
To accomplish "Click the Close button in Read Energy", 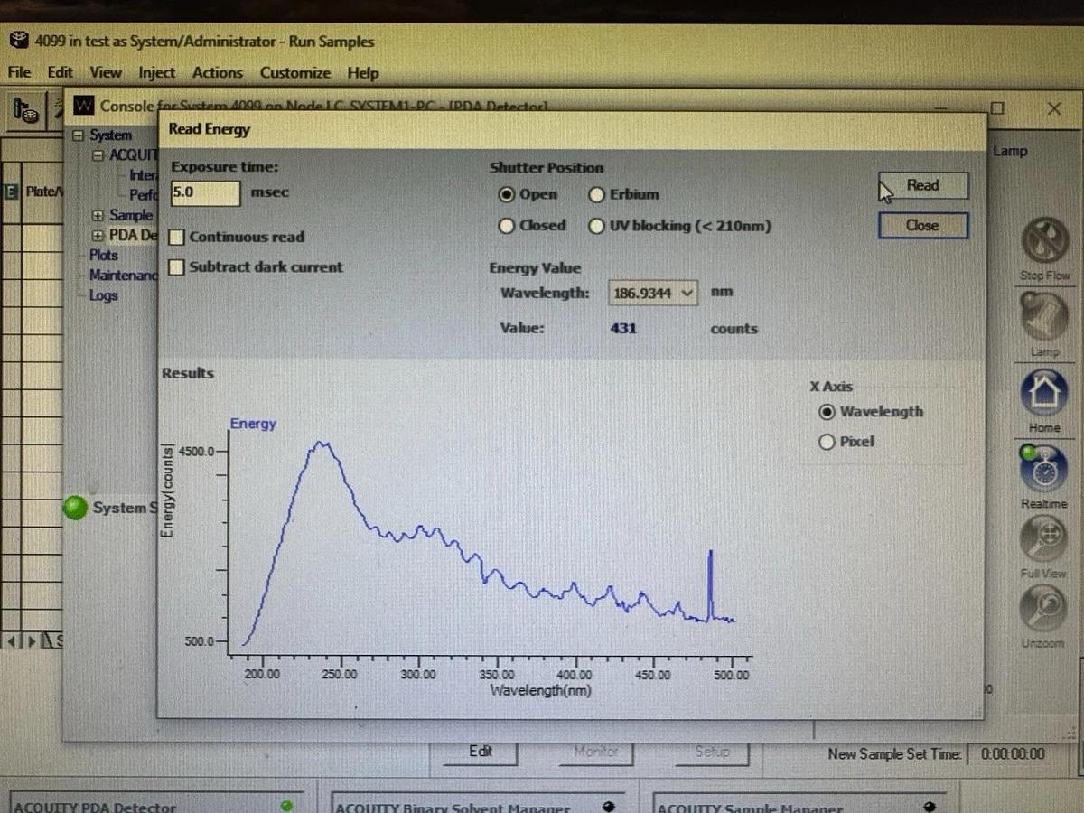I will pos(922,226).
